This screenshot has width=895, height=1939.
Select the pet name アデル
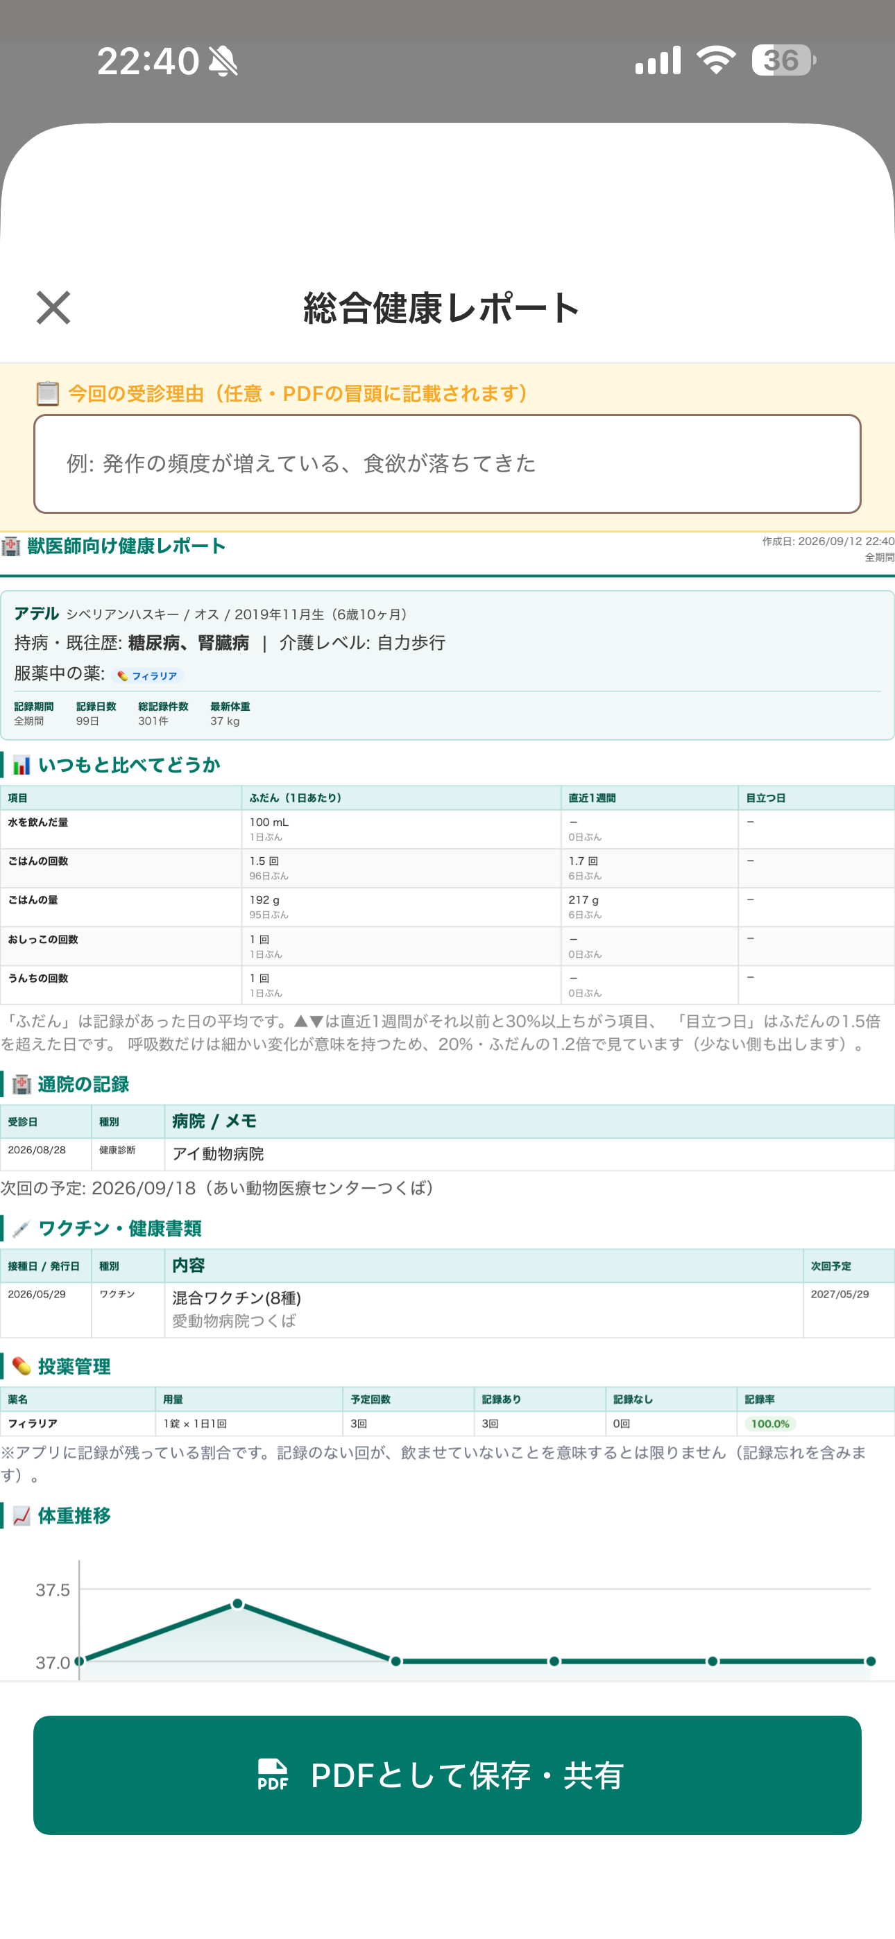[37, 614]
